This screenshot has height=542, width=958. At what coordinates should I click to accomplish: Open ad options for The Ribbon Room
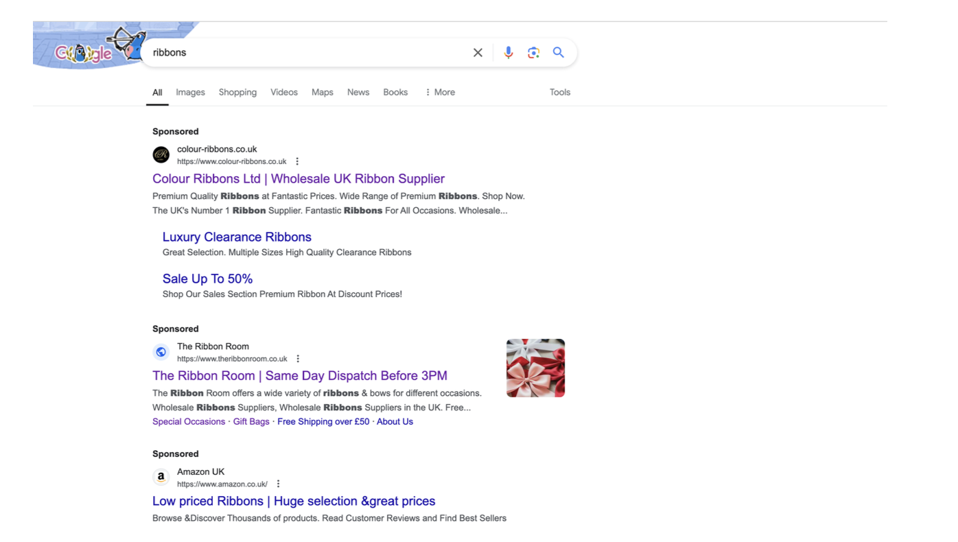click(x=298, y=359)
